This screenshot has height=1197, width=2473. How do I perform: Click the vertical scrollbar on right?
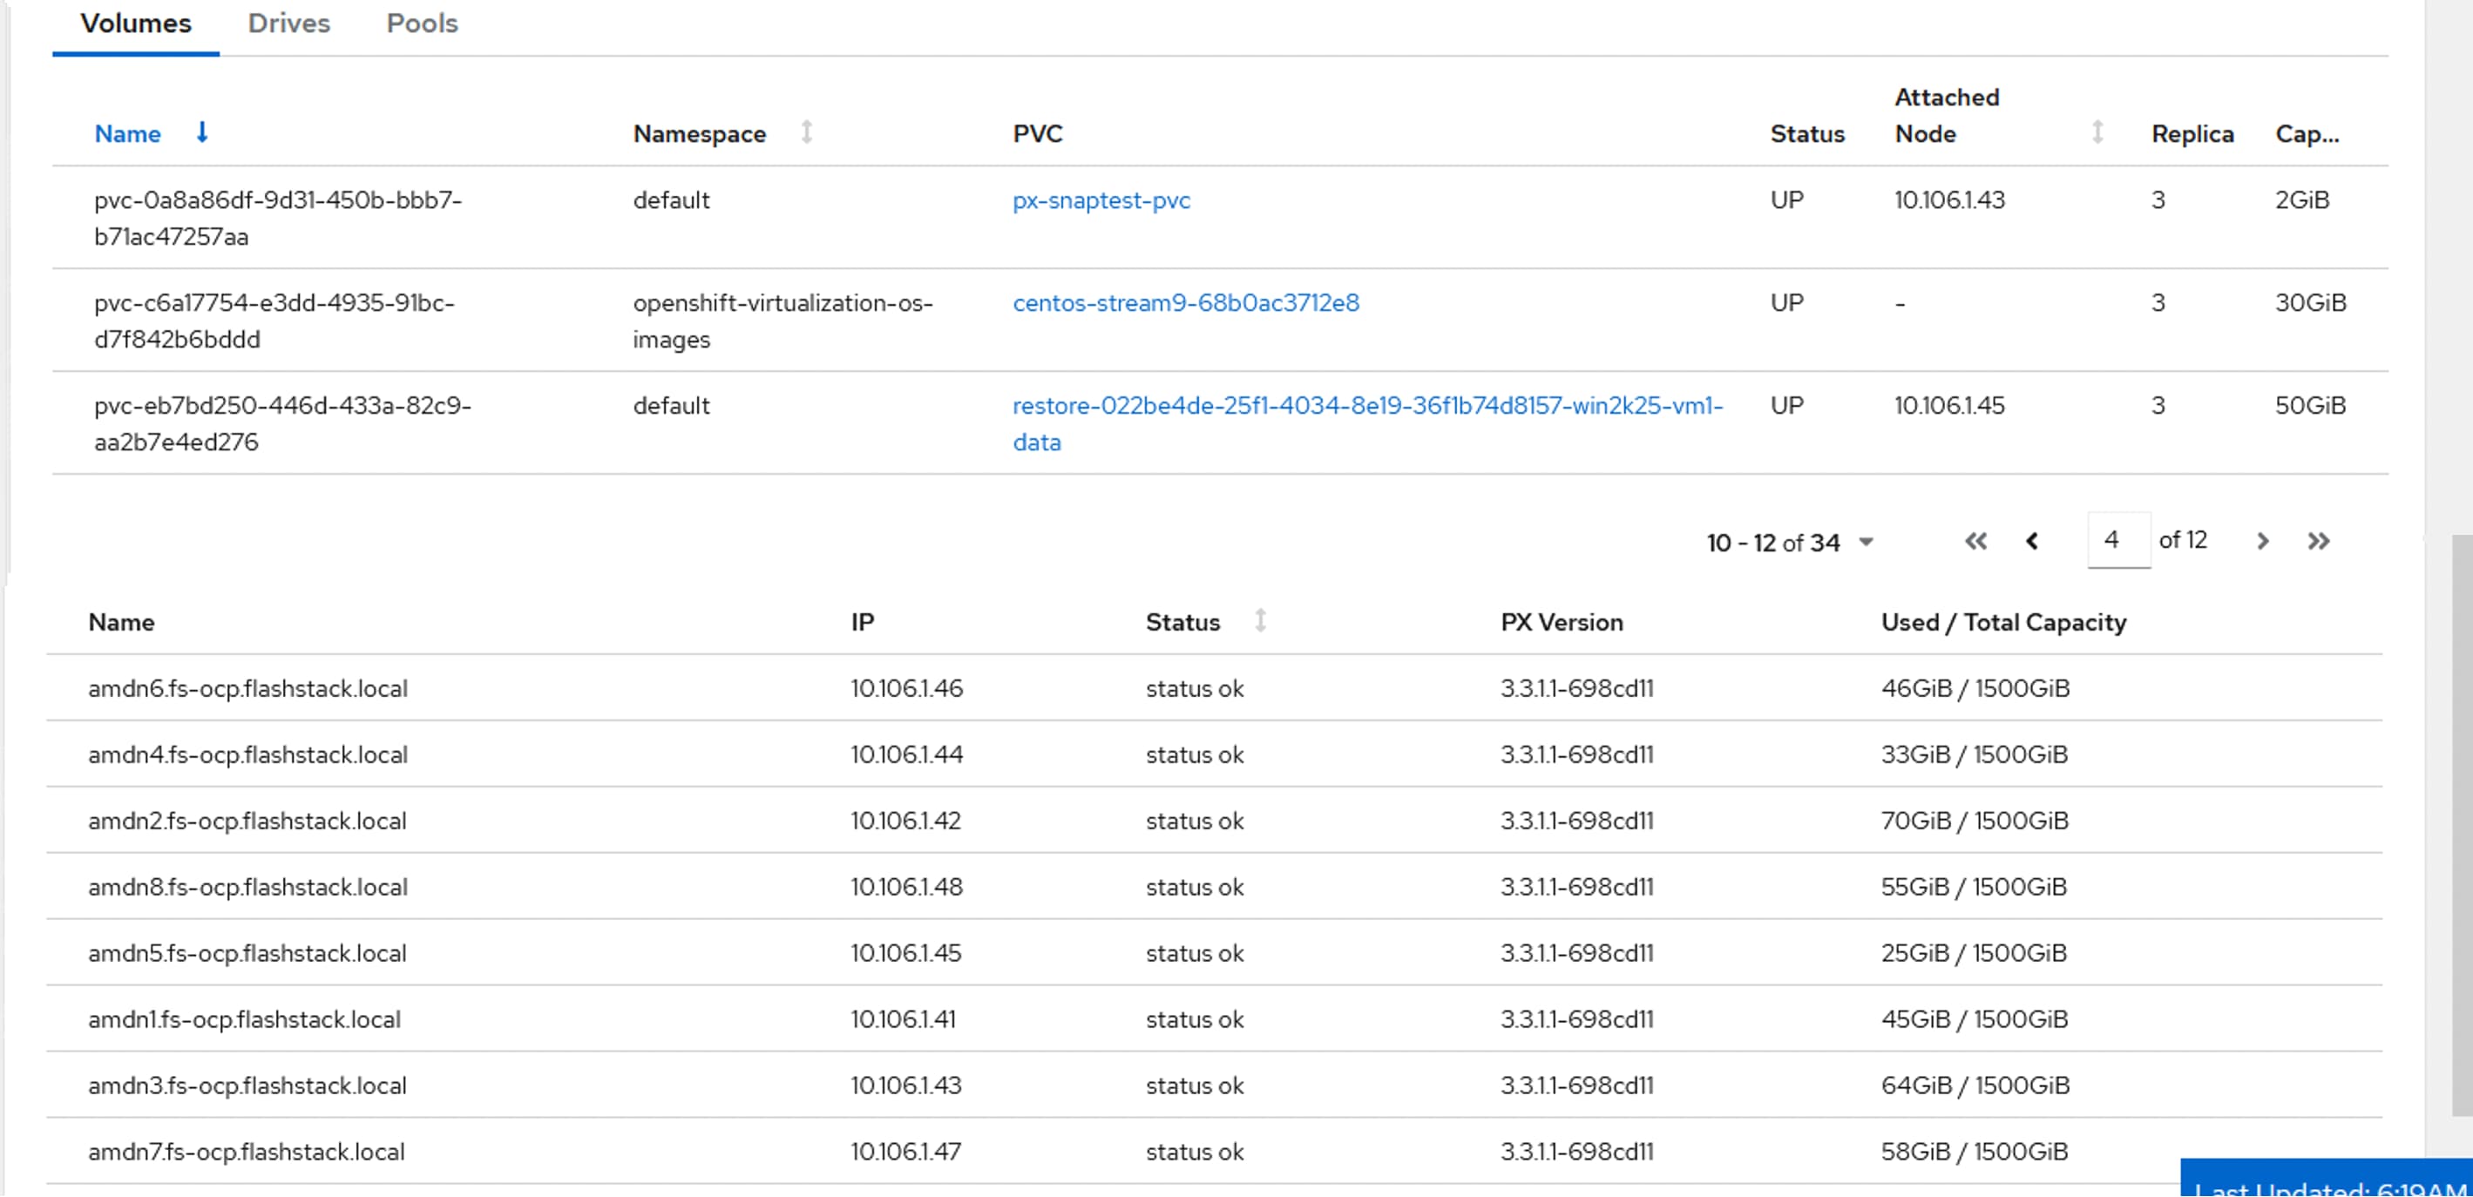coord(2461,826)
